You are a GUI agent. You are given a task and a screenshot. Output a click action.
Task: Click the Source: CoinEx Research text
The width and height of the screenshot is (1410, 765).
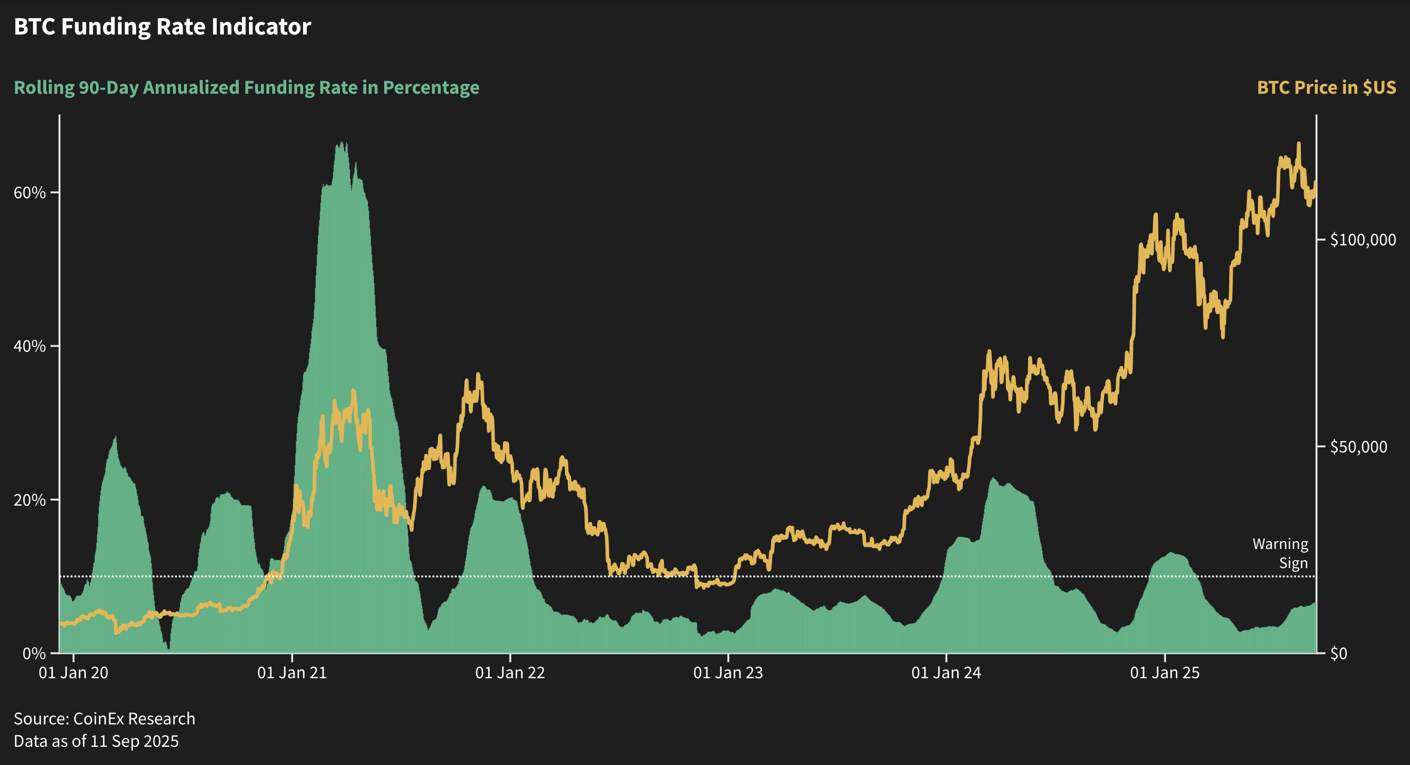pos(104,718)
